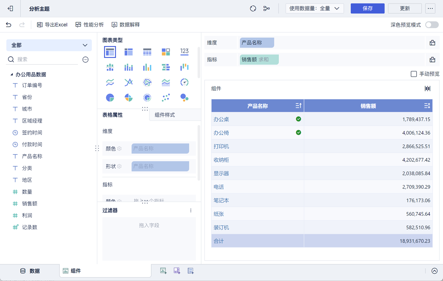Click the exit back icon beside 分析主题
Image resolution: width=443 pixels, height=281 pixels.
coord(10,8)
